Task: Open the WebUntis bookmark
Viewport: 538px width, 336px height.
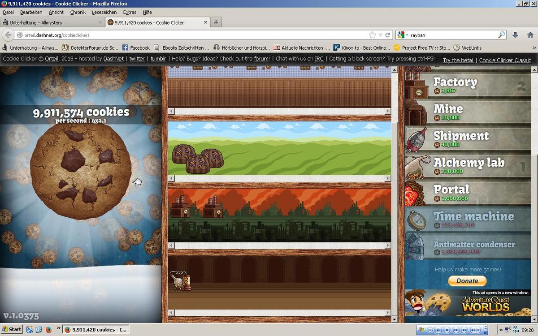Action: pos(468,47)
